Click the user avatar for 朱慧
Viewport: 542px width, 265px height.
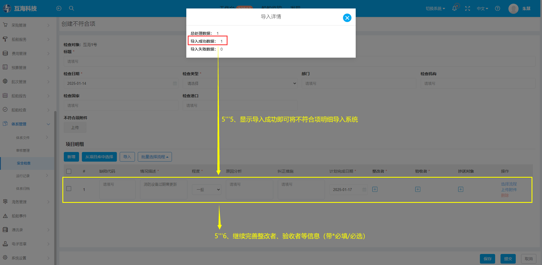[513, 8]
